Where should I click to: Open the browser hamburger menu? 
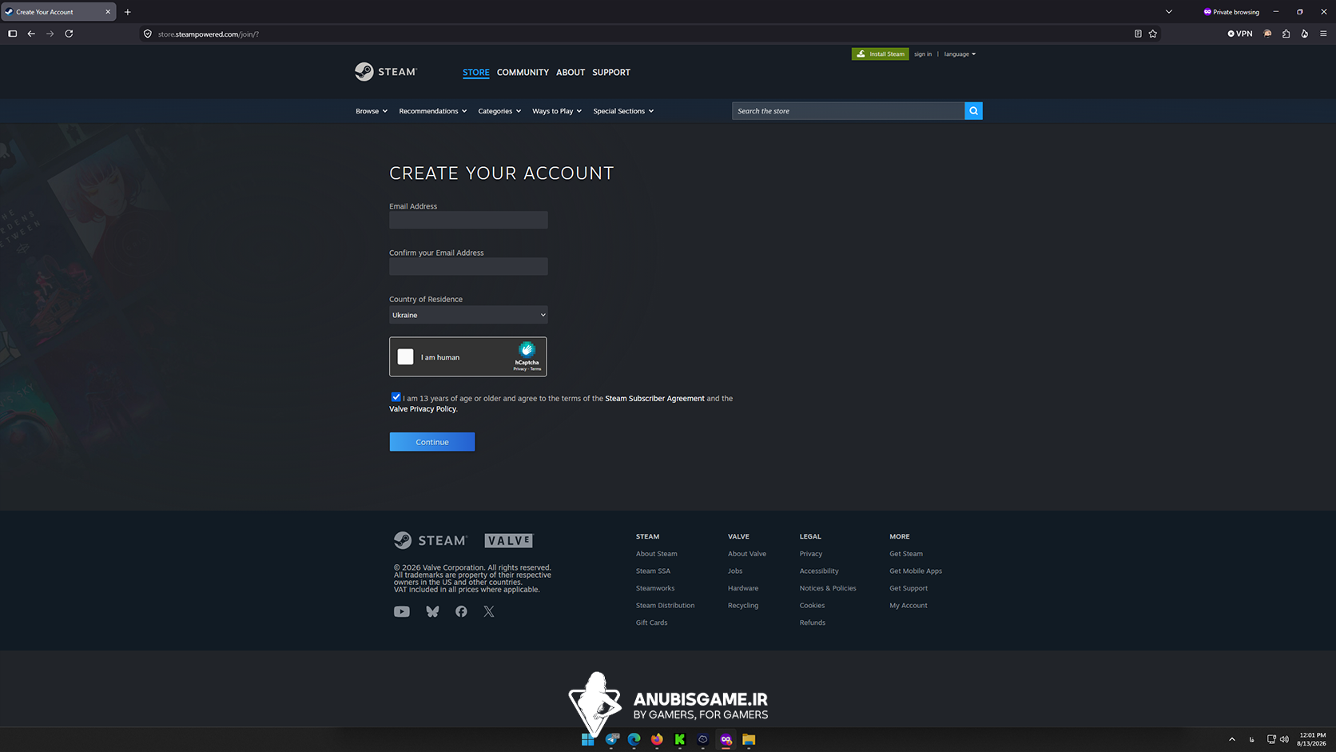[1323, 34]
